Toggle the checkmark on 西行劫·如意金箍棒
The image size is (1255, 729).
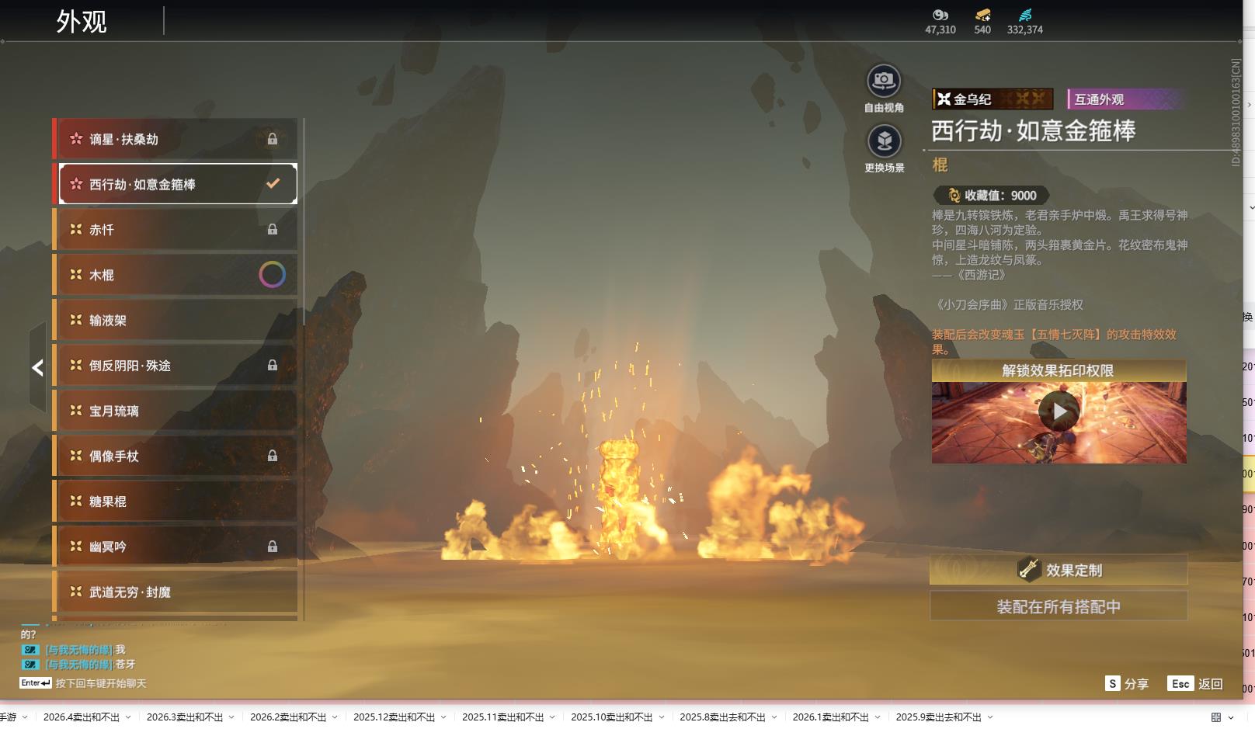click(x=273, y=184)
